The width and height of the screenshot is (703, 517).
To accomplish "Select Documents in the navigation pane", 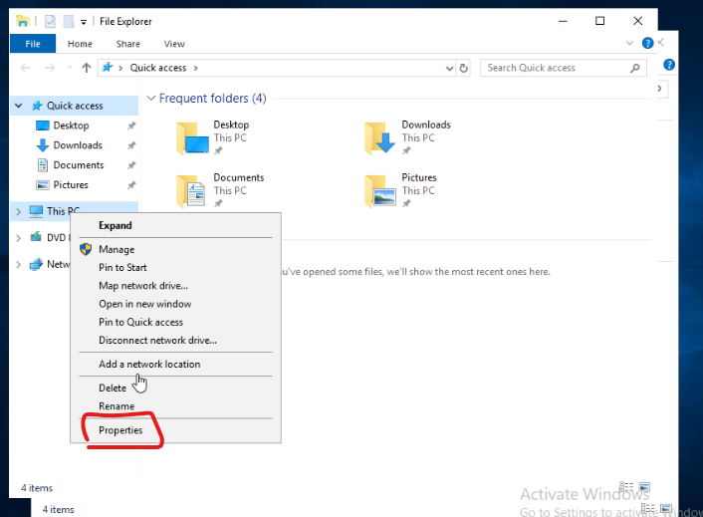I will pyautogui.click(x=79, y=165).
